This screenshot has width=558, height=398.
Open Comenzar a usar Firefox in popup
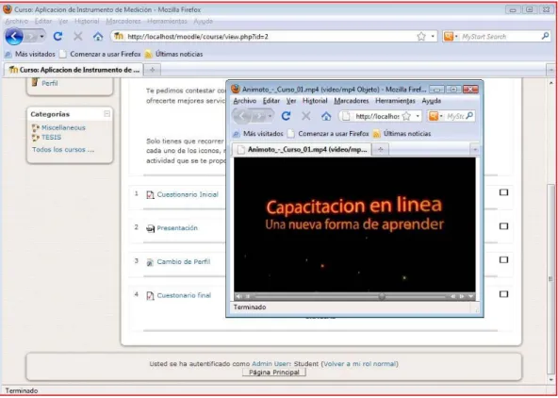[x=328, y=134]
